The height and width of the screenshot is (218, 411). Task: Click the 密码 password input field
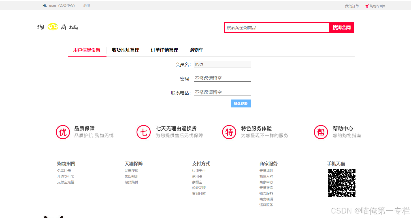click(222, 78)
